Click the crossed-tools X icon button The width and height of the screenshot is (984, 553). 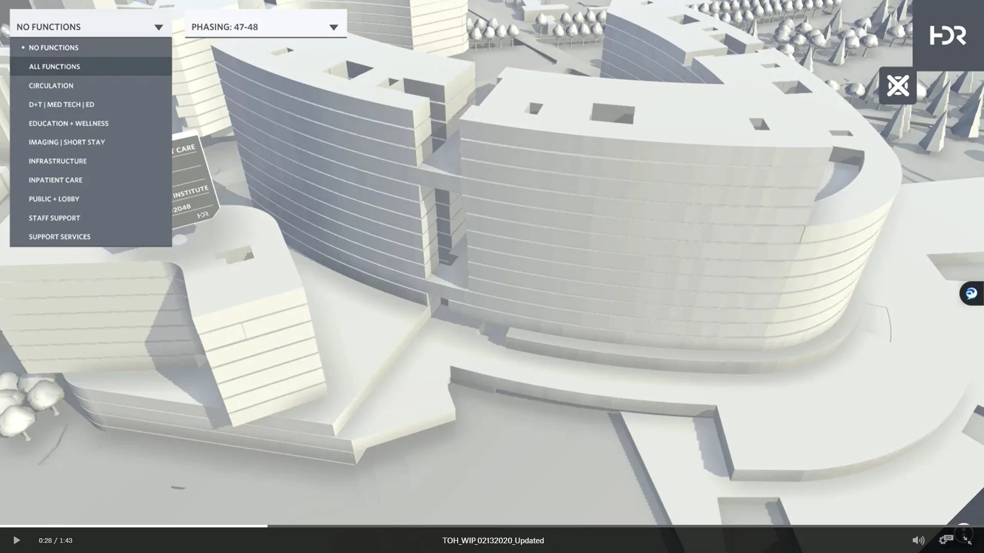[898, 86]
